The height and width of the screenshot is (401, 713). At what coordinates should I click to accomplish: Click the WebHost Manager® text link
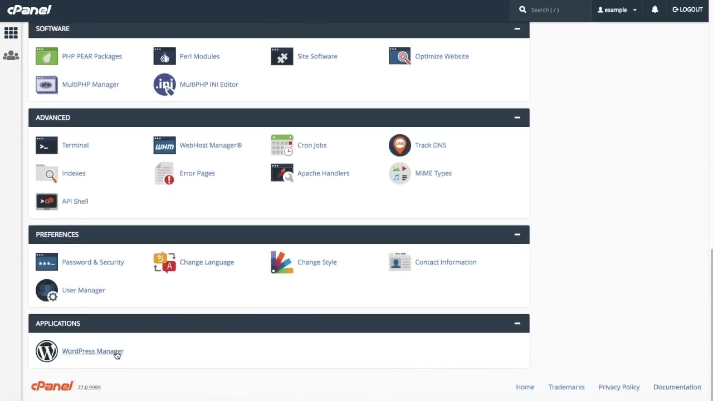coord(211,145)
